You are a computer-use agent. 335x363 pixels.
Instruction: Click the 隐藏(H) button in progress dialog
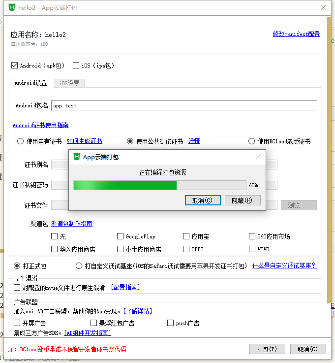tap(243, 200)
